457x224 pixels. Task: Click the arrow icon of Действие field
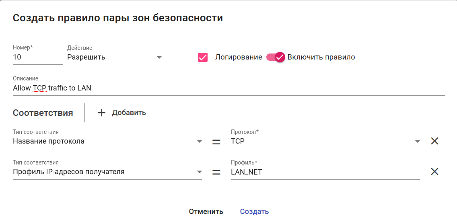pyautogui.click(x=159, y=57)
